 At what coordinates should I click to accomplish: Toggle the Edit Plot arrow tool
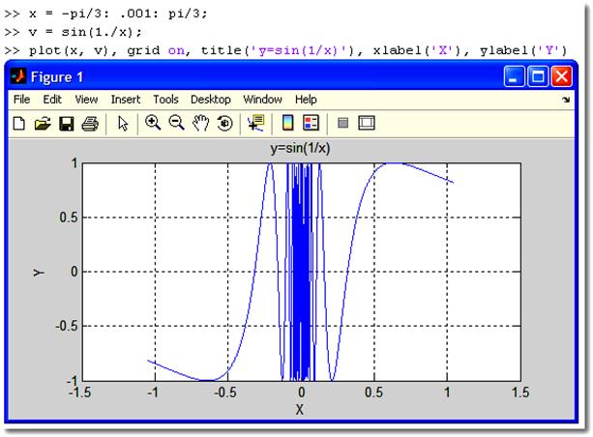point(123,123)
